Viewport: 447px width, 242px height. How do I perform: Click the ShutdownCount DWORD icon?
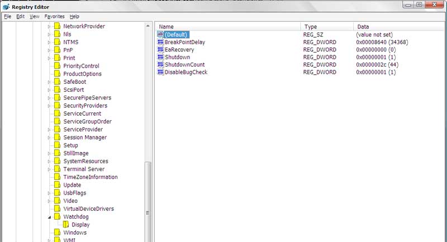(x=160, y=64)
